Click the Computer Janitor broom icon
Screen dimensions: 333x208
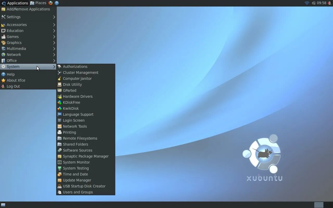[60, 79]
